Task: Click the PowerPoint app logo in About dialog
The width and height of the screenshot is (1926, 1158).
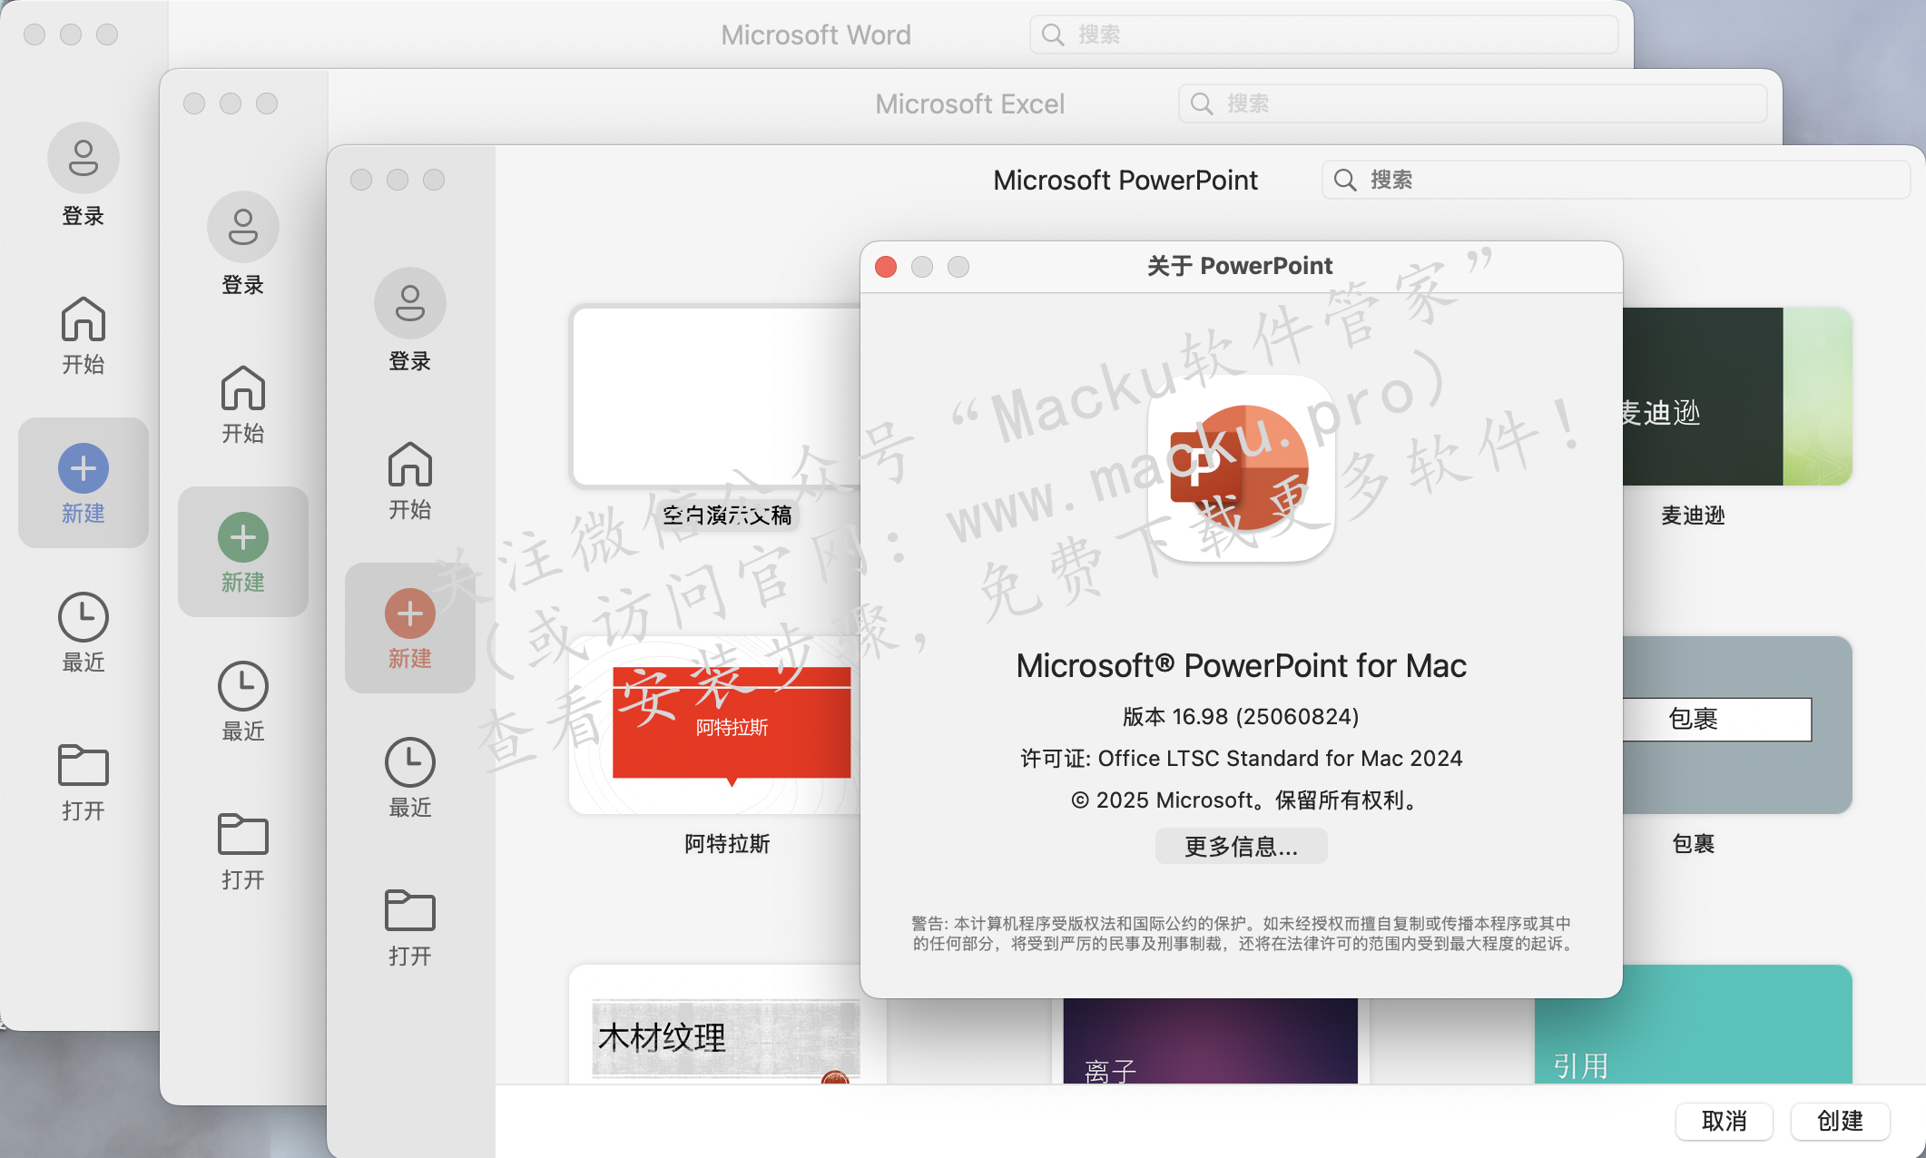Action: click(x=1241, y=468)
